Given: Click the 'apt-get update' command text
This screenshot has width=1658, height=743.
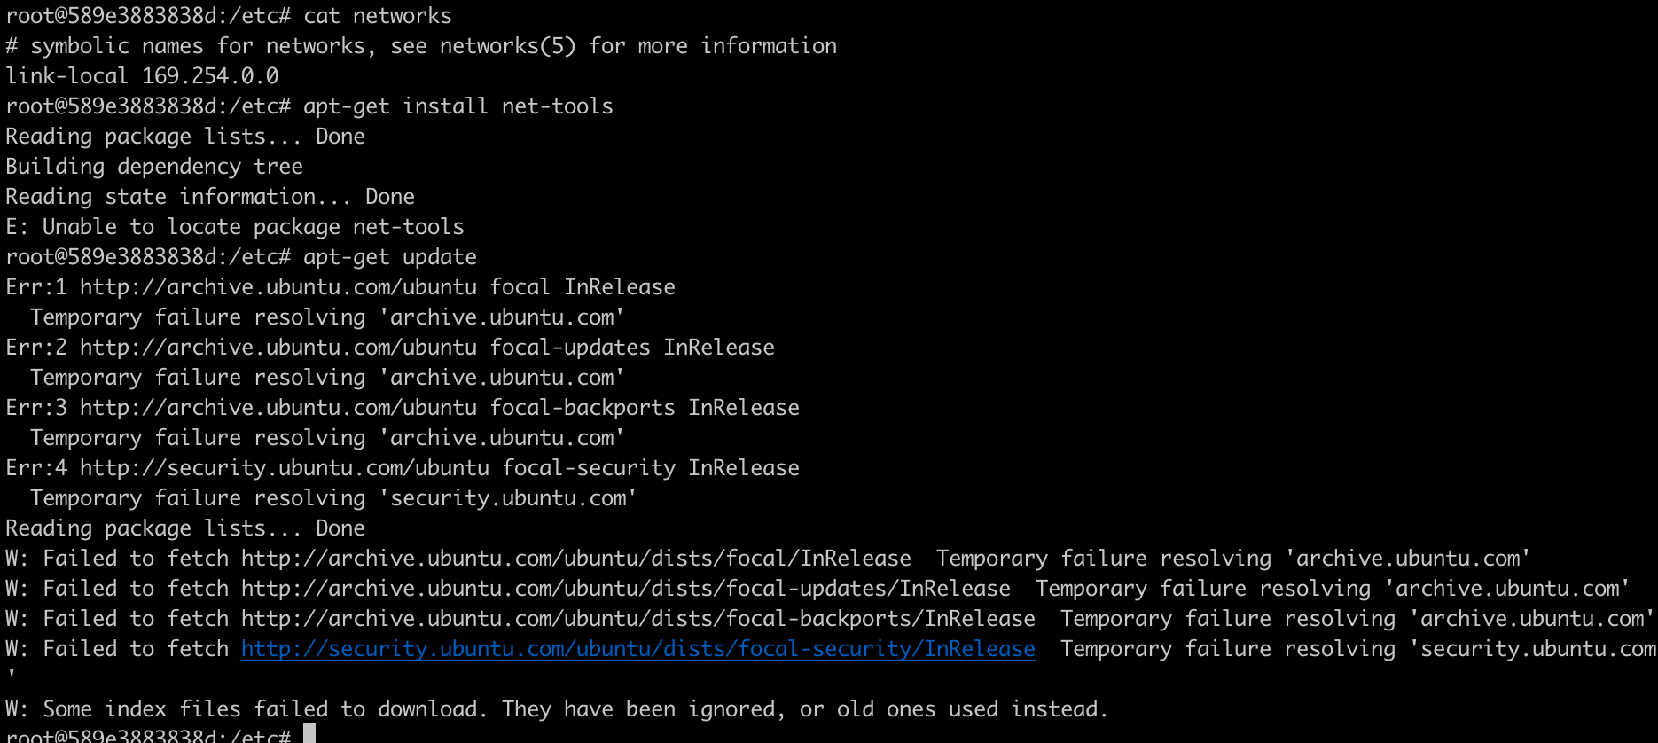Looking at the screenshot, I should [390, 257].
